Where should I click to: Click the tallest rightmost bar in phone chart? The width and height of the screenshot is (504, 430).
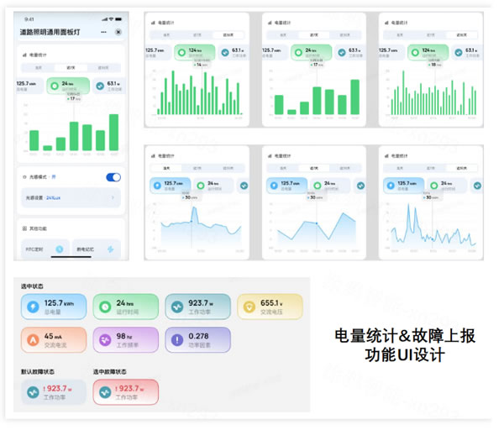(113, 133)
